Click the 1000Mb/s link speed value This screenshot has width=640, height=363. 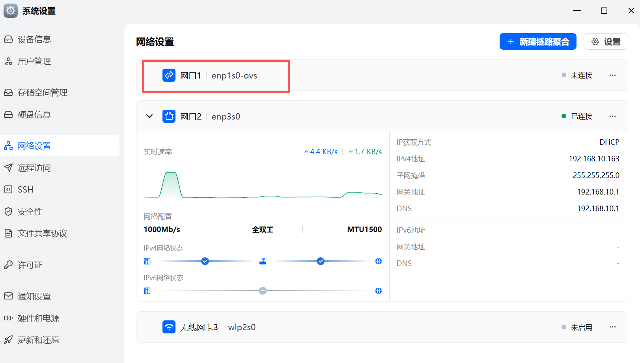click(x=162, y=229)
